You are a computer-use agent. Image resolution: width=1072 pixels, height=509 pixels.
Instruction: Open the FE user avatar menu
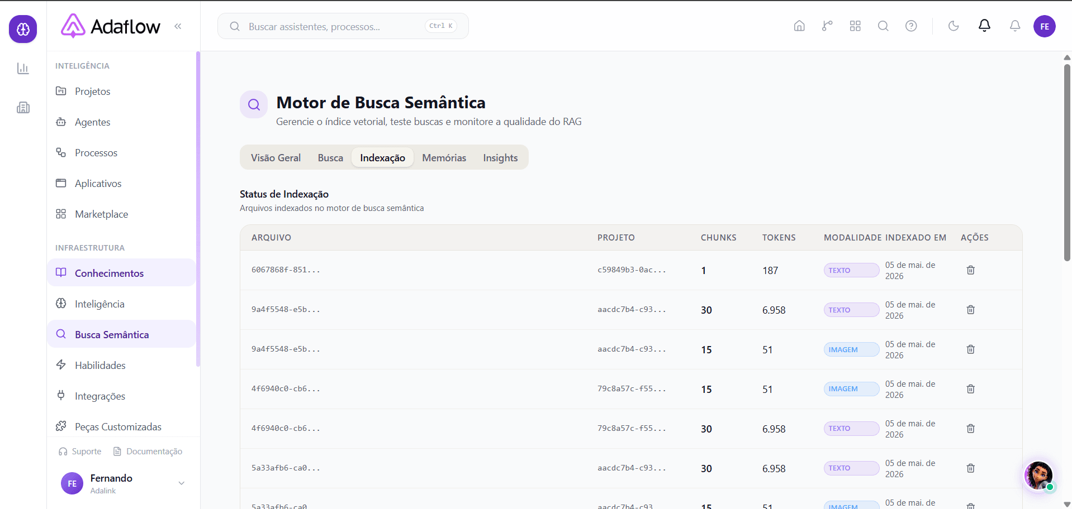(1044, 26)
